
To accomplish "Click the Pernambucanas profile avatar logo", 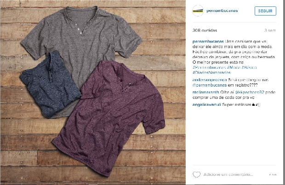I will (x=198, y=11).
